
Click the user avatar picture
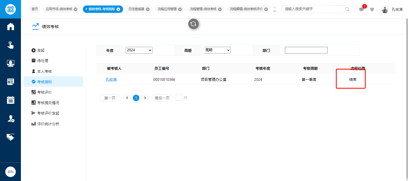[x=385, y=9]
